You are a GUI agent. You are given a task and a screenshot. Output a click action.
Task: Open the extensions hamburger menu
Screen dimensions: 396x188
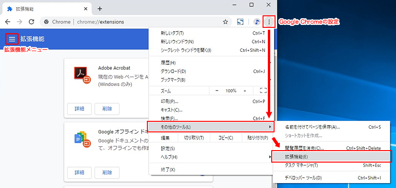(12, 39)
